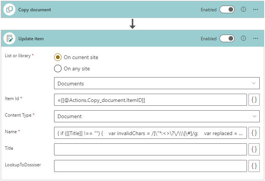Select the On current site option
The width and height of the screenshot is (265, 181).
(58, 57)
